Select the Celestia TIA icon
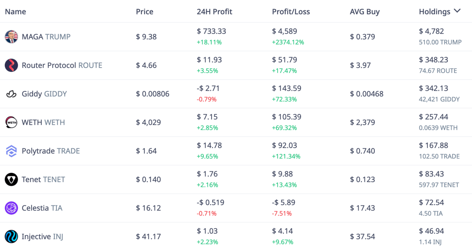Screen dimensions: 472x250 11,208
